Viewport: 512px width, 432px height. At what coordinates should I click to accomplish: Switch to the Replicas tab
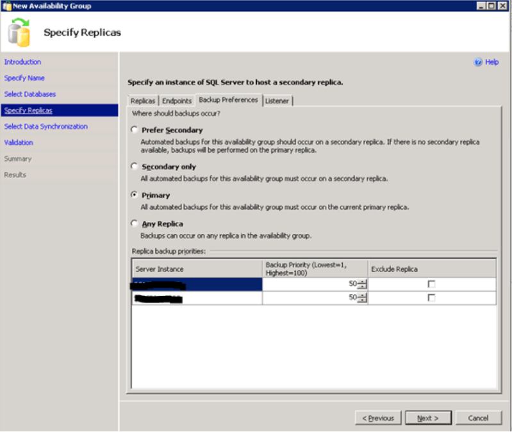pyautogui.click(x=143, y=101)
